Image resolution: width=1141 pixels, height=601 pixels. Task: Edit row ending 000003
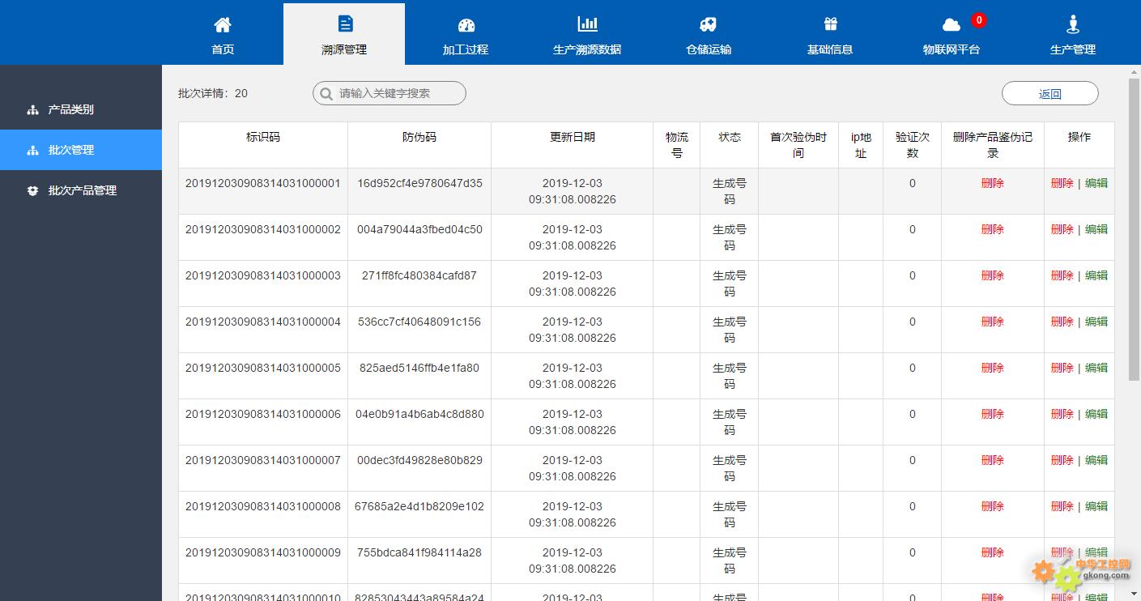[1096, 275]
